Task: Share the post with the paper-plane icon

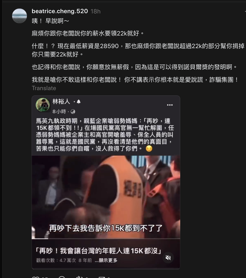Action: 102,277
